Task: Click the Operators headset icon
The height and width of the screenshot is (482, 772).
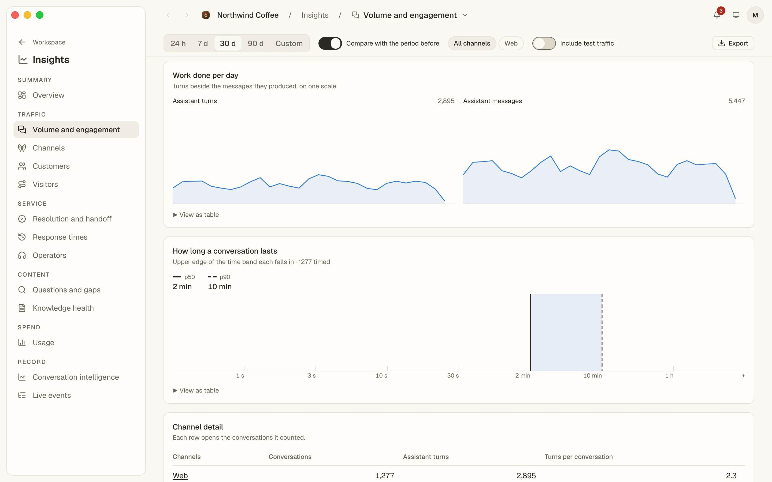Action: [x=22, y=255]
